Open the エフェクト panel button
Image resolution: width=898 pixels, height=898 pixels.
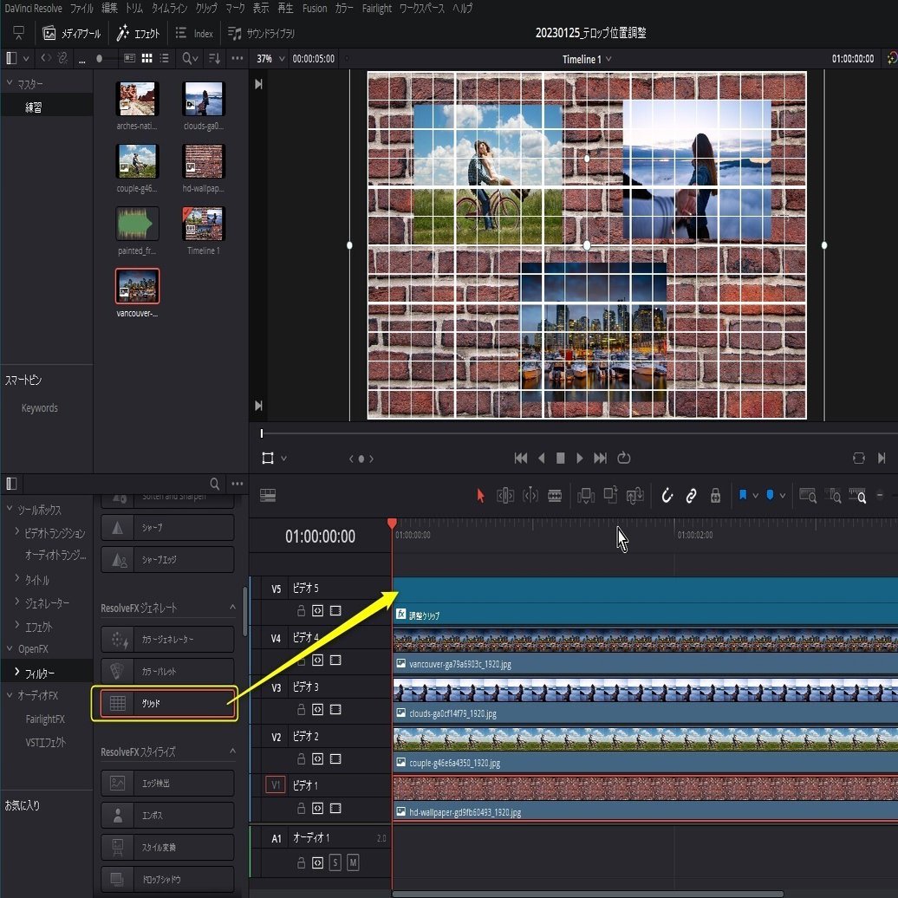point(139,34)
